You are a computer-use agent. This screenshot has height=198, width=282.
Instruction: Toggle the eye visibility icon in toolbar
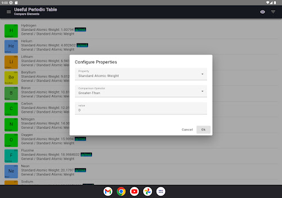[263, 12]
